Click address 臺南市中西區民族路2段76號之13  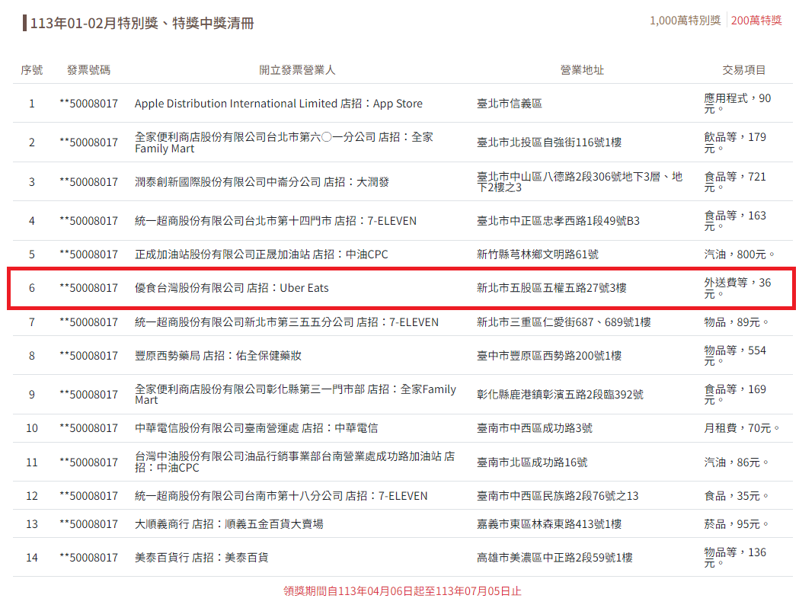click(557, 496)
